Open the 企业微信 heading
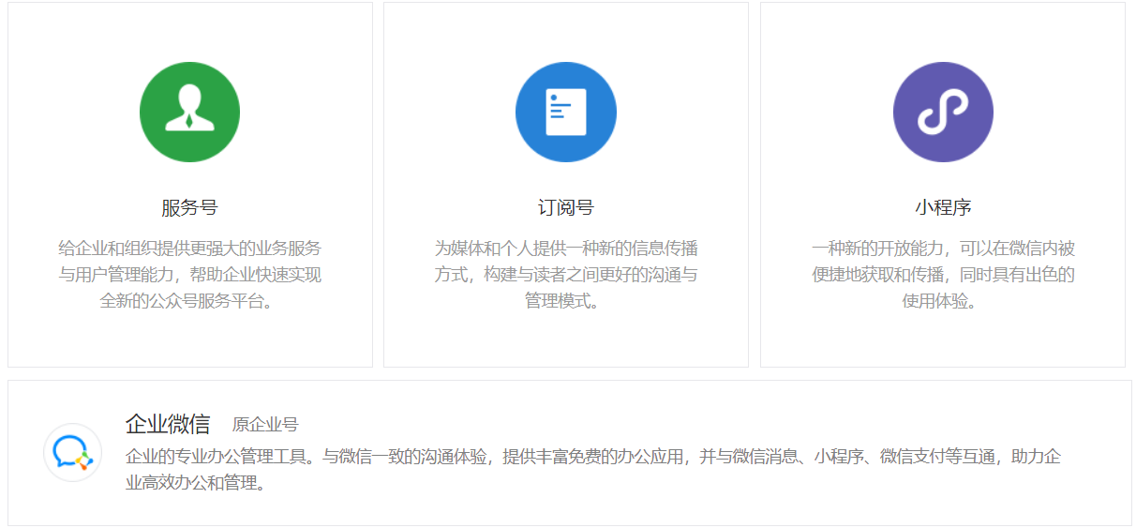Screen dimensions: 1136x528 (x=168, y=424)
